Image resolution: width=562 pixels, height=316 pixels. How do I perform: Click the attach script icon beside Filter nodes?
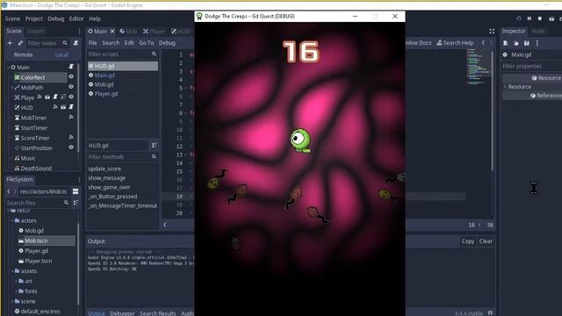point(76,43)
